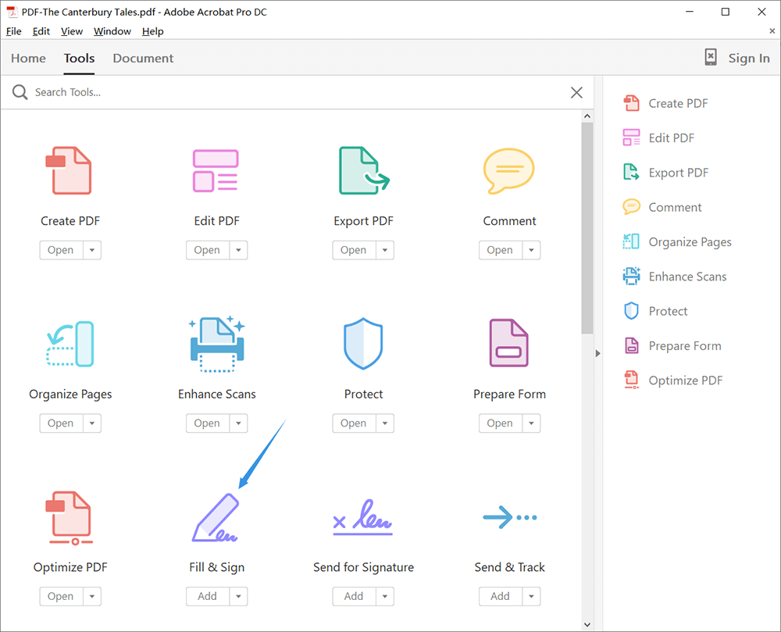Click the Create PDF tool icon
781x632 pixels.
70,170
